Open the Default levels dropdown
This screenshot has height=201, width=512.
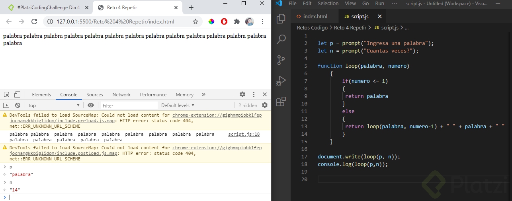[x=178, y=105]
